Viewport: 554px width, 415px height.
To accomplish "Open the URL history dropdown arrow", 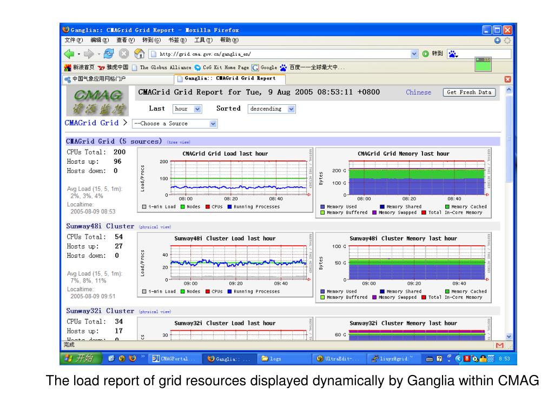I will point(414,54).
